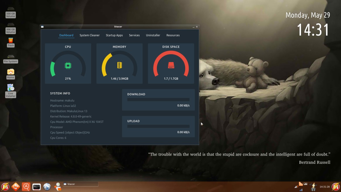Image resolution: width=341 pixels, height=192 pixels.
Task: Switch to the System Cleaner tab
Action: point(90,35)
